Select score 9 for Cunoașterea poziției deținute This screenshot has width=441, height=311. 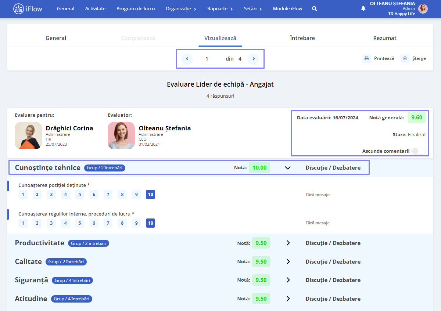pyautogui.click(x=136, y=195)
